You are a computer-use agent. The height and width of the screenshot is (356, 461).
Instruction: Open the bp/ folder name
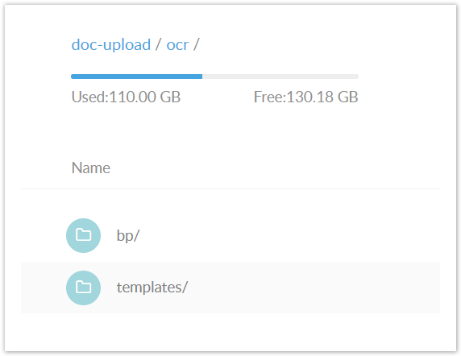click(128, 235)
